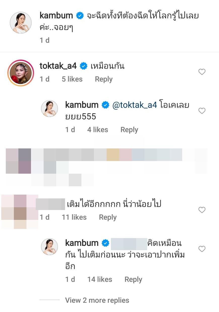View the 14 likes list
219x312 pixels.
100,279
